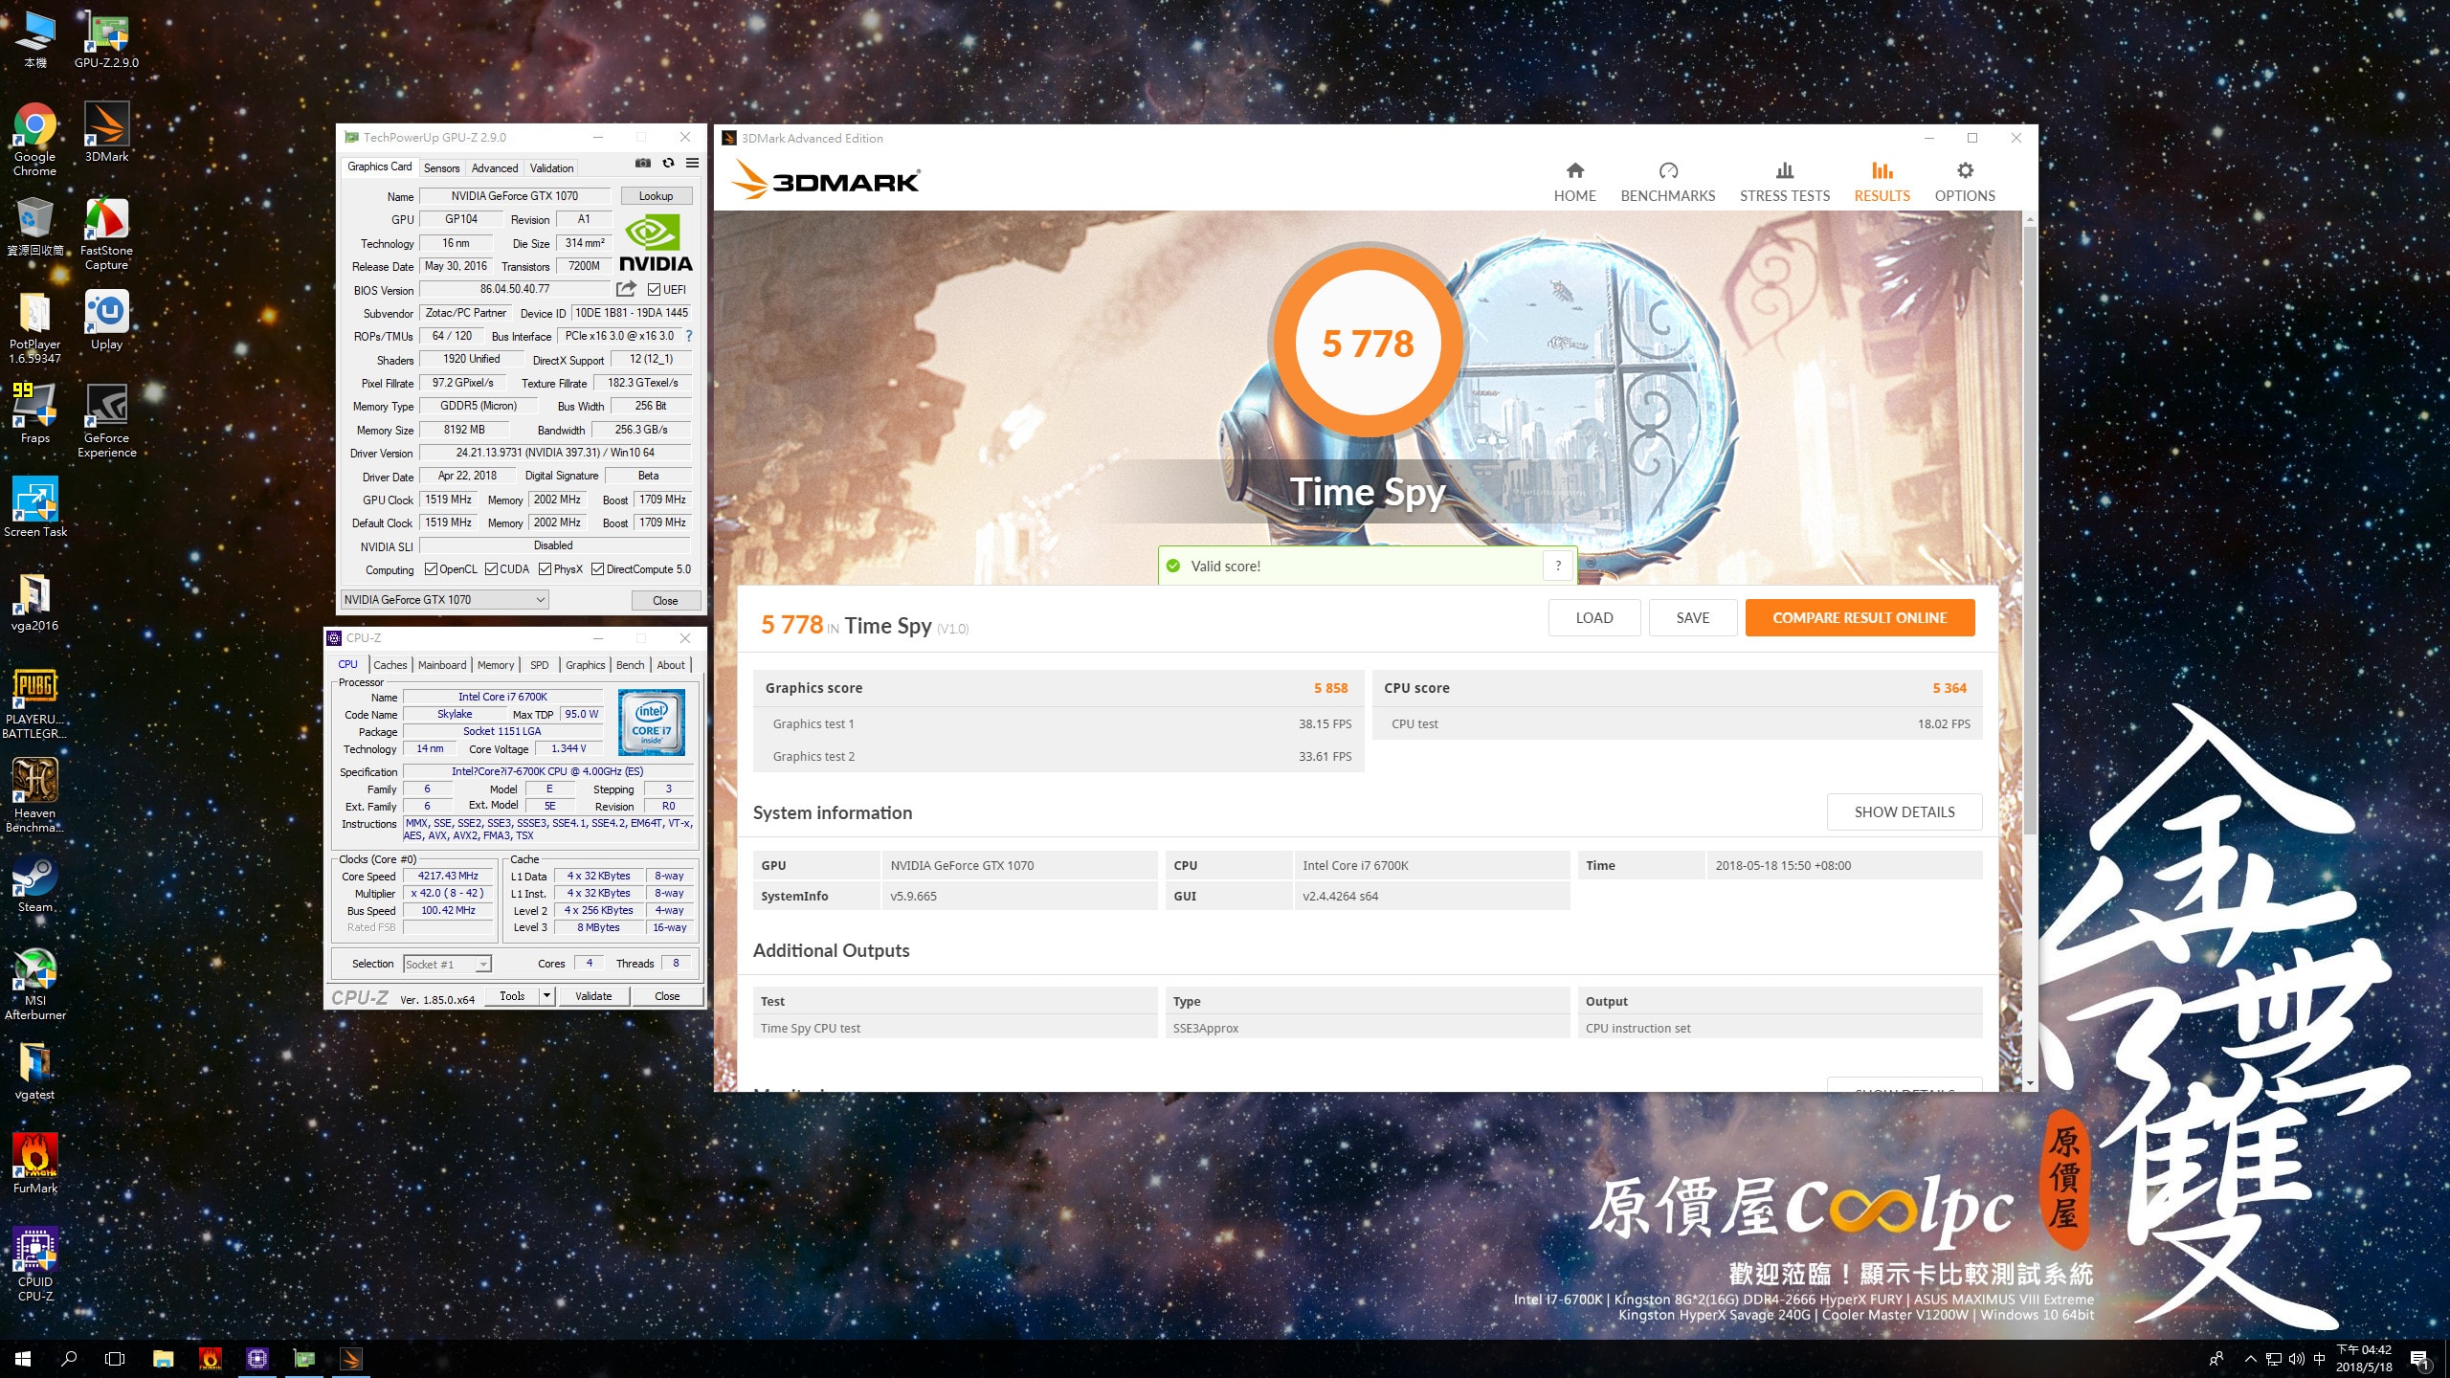Show hidden system tray icons chevron
This screenshot has height=1378, width=2450.
click(2251, 1359)
